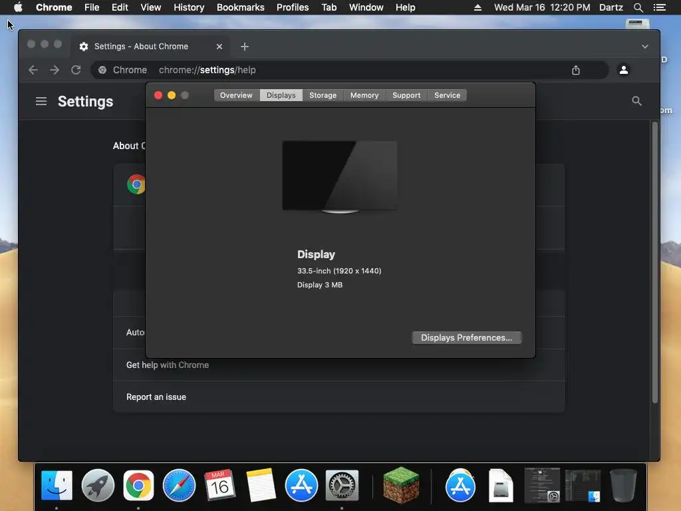The height and width of the screenshot is (511, 681).
Task: Open the Tab menu
Action: pos(329,7)
